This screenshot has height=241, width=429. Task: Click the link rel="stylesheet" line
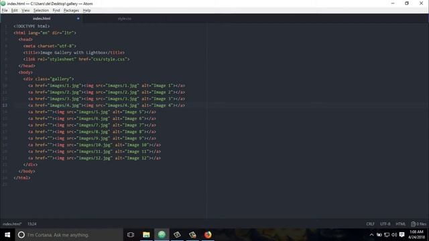point(76,59)
